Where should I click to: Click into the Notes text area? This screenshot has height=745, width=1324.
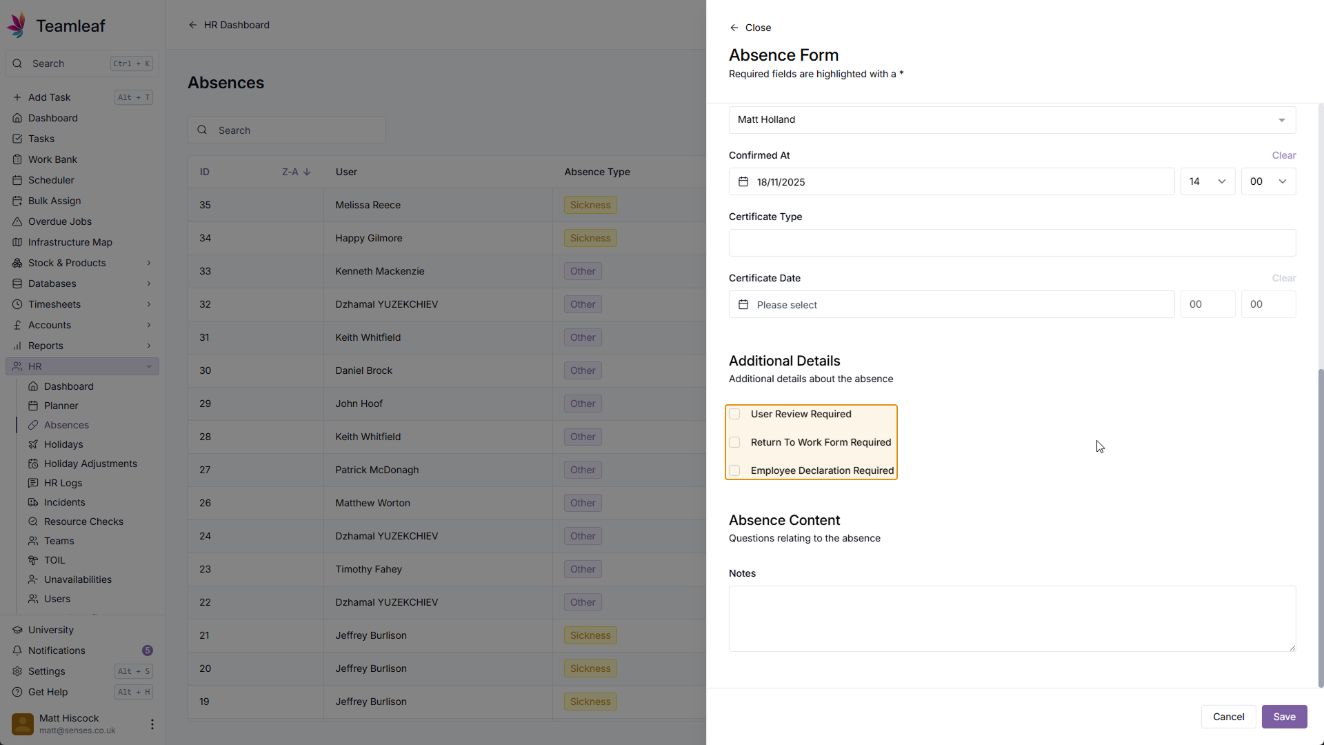pos(1012,618)
